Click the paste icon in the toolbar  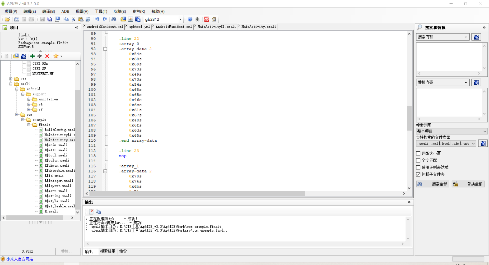pyautogui.click(x=80, y=19)
